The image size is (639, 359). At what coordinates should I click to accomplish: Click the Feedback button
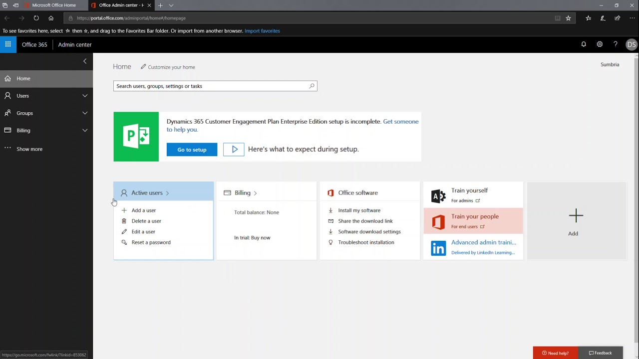tap(600, 353)
